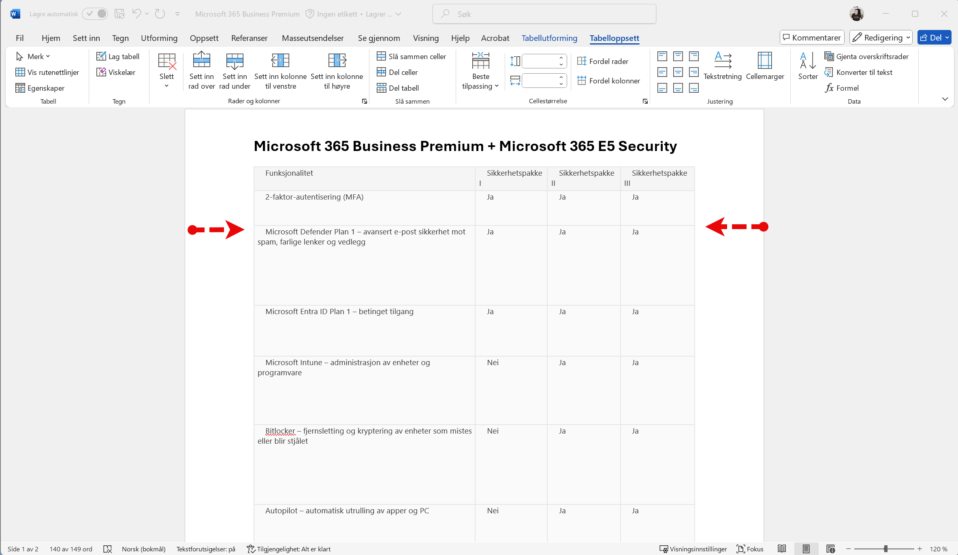Align cell text bottom right
958x555 pixels.
pyautogui.click(x=694, y=88)
